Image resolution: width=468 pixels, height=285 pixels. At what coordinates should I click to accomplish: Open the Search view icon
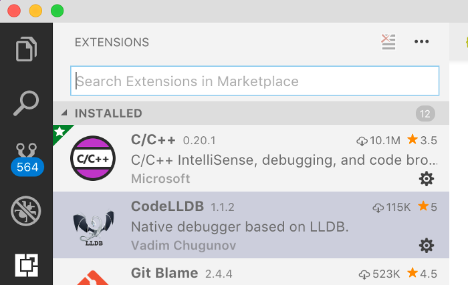(x=26, y=103)
